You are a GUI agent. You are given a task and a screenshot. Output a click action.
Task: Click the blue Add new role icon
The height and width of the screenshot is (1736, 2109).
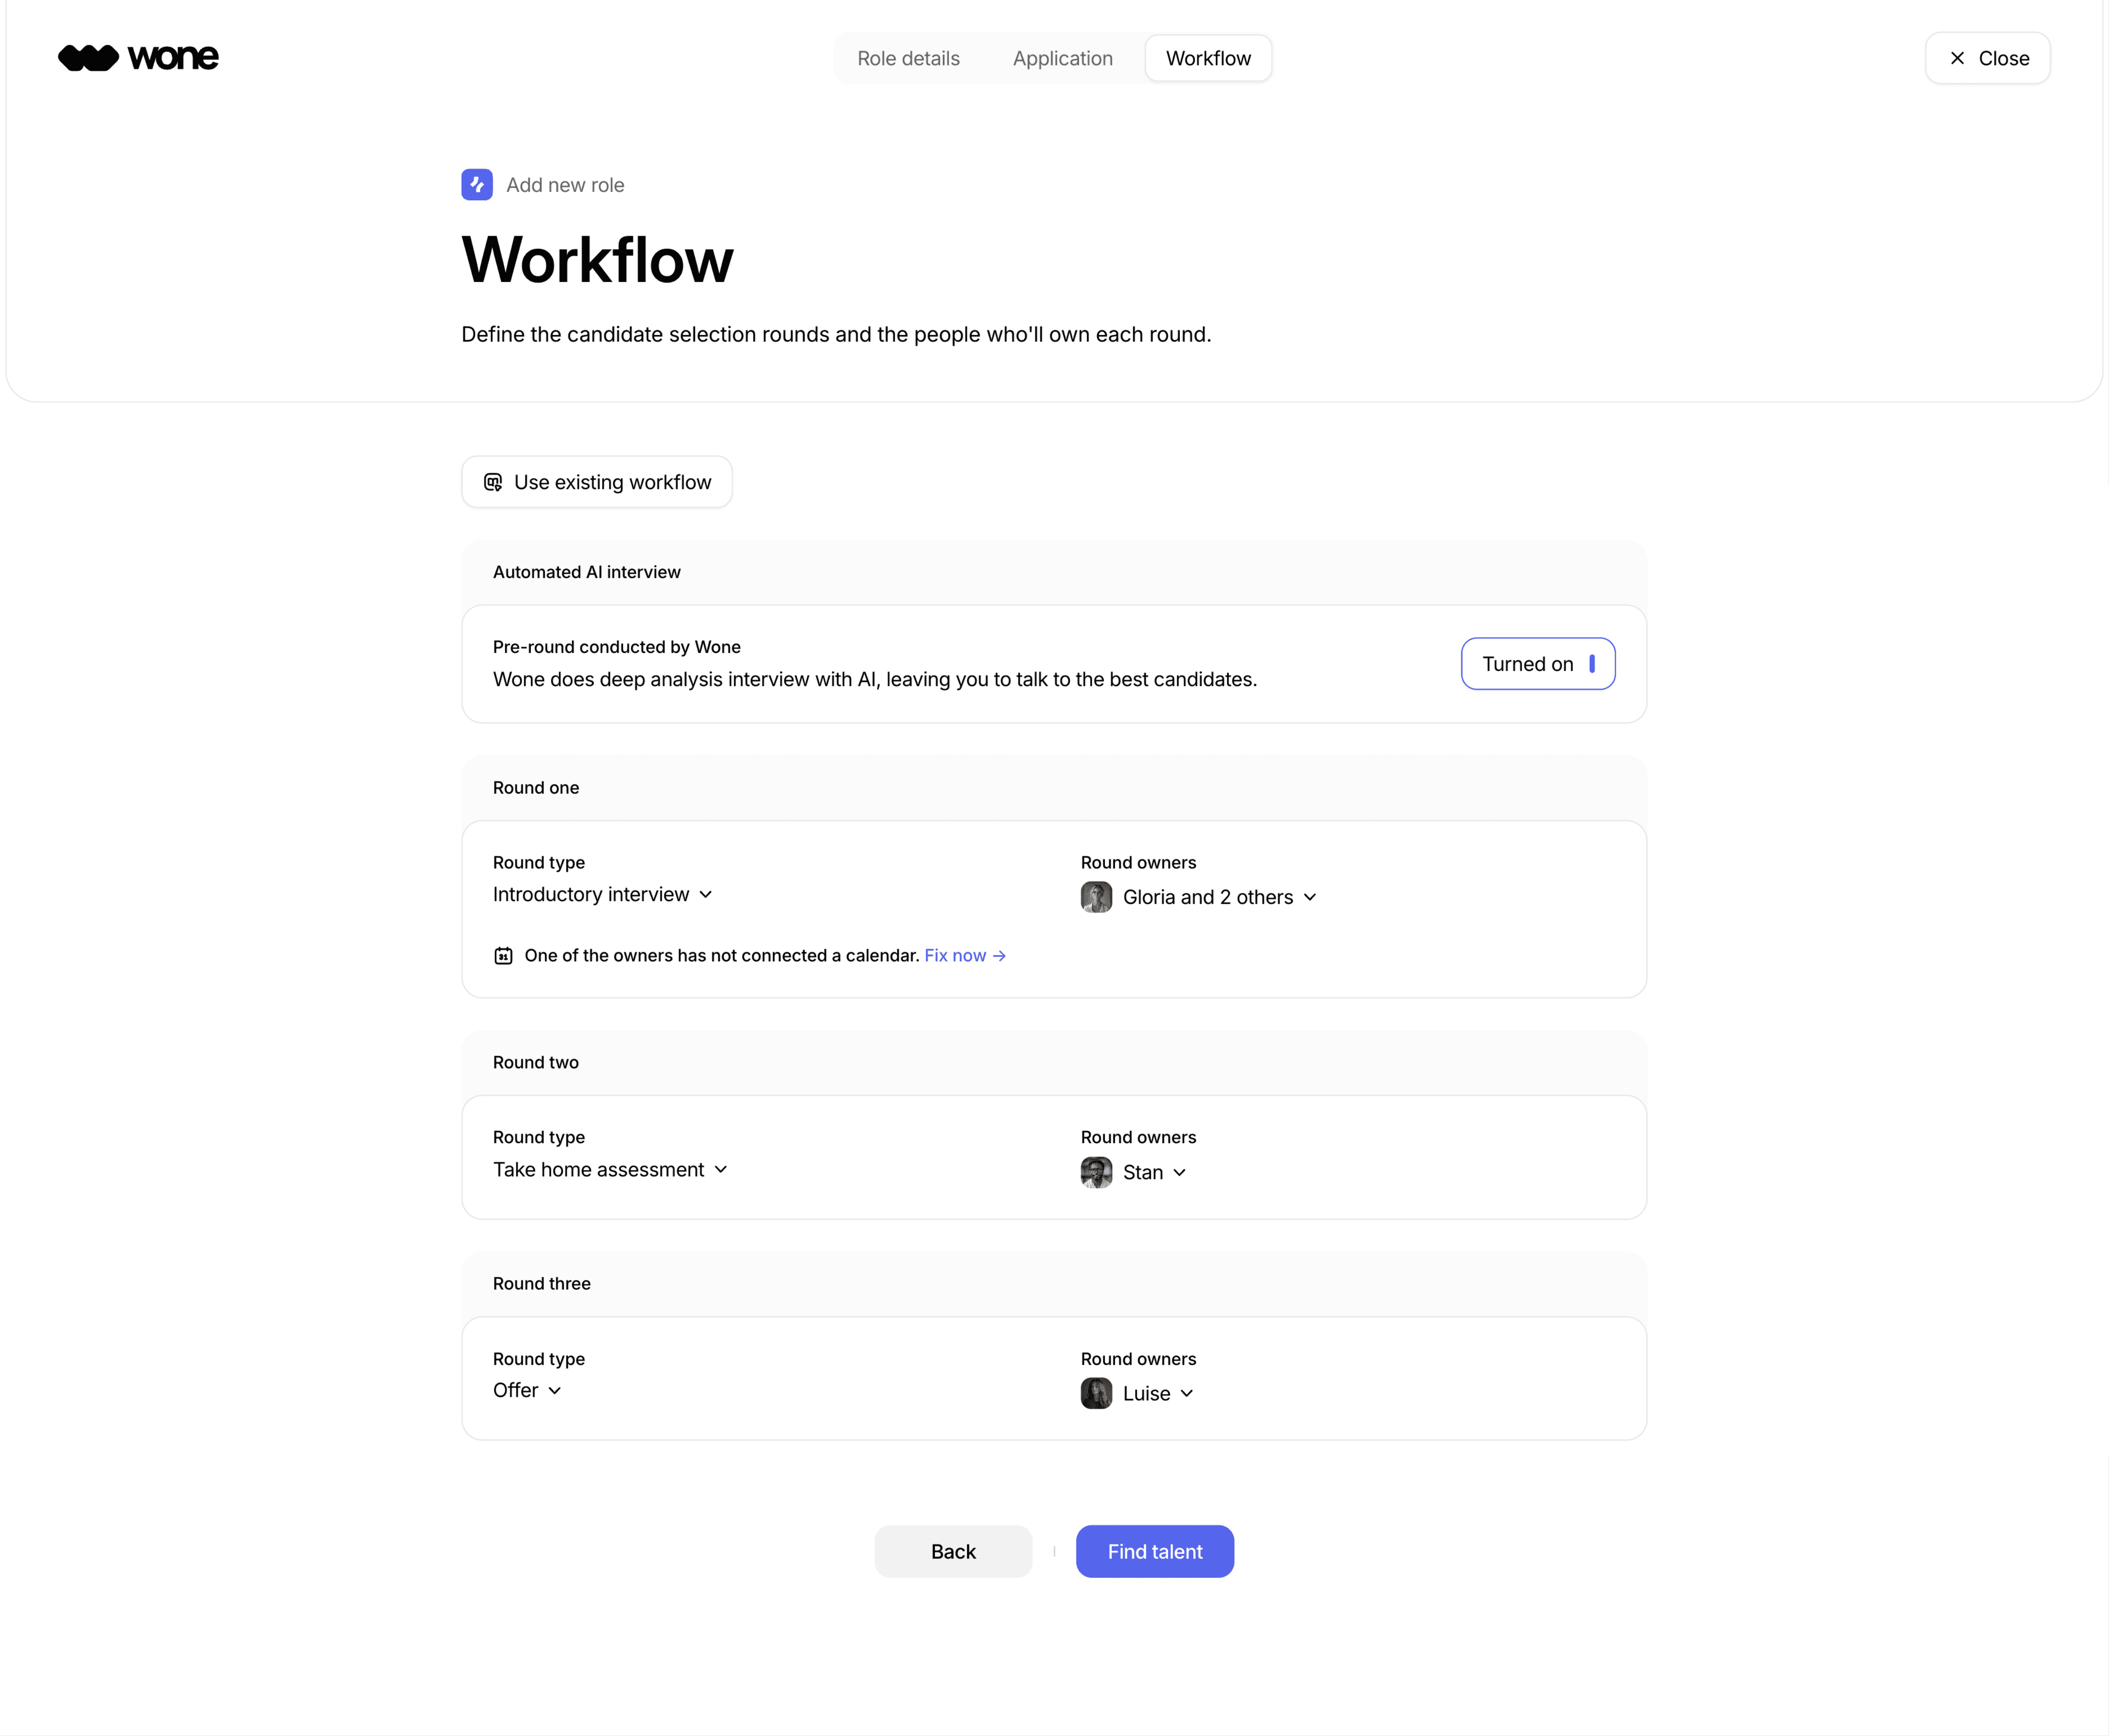477,185
